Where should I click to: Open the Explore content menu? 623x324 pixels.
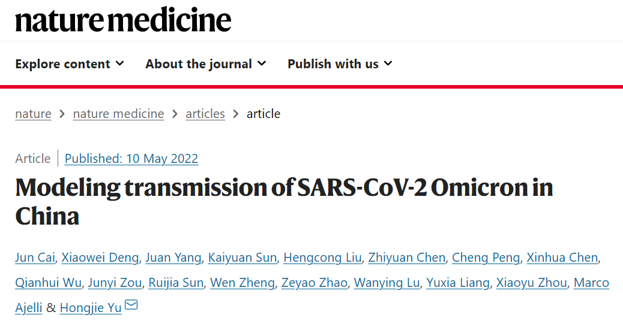[x=70, y=64]
